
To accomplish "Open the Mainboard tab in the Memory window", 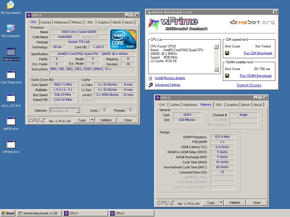I will [190, 105].
